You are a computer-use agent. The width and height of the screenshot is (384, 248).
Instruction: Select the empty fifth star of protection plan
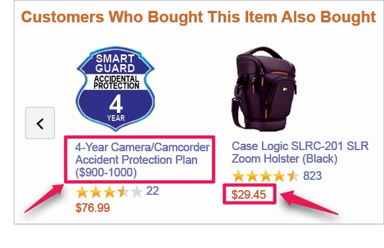(x=136, y=192)
